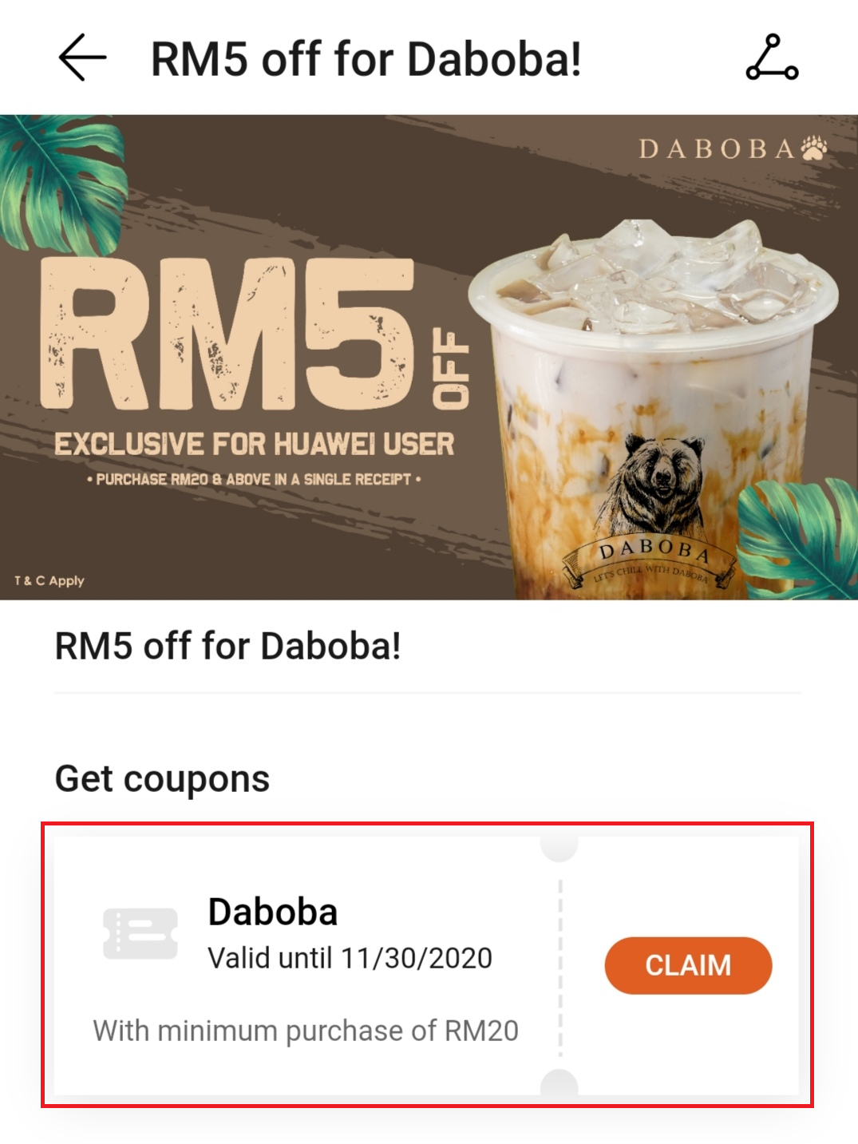Tap the purchase RM20 & above banner line
This screenshot has height=1144, width=858.
click(254, 479)
